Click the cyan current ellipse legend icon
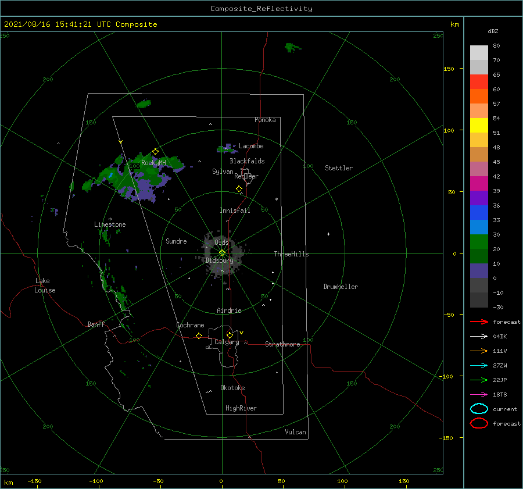This screenshot has height=489, width=523. 479,409
